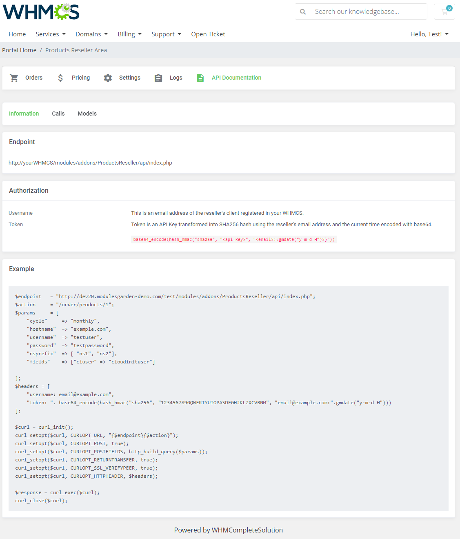460x539 pixels.
Task: Click Products Reseller Area breadcrumb
Action: tap(76, 50)
